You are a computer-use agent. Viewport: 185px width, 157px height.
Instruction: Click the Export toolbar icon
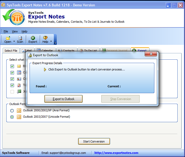point(33,38)
